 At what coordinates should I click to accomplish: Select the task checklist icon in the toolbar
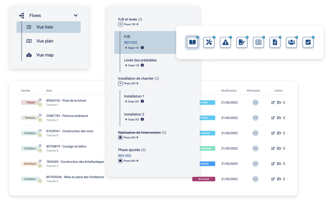tap(308, 42)
